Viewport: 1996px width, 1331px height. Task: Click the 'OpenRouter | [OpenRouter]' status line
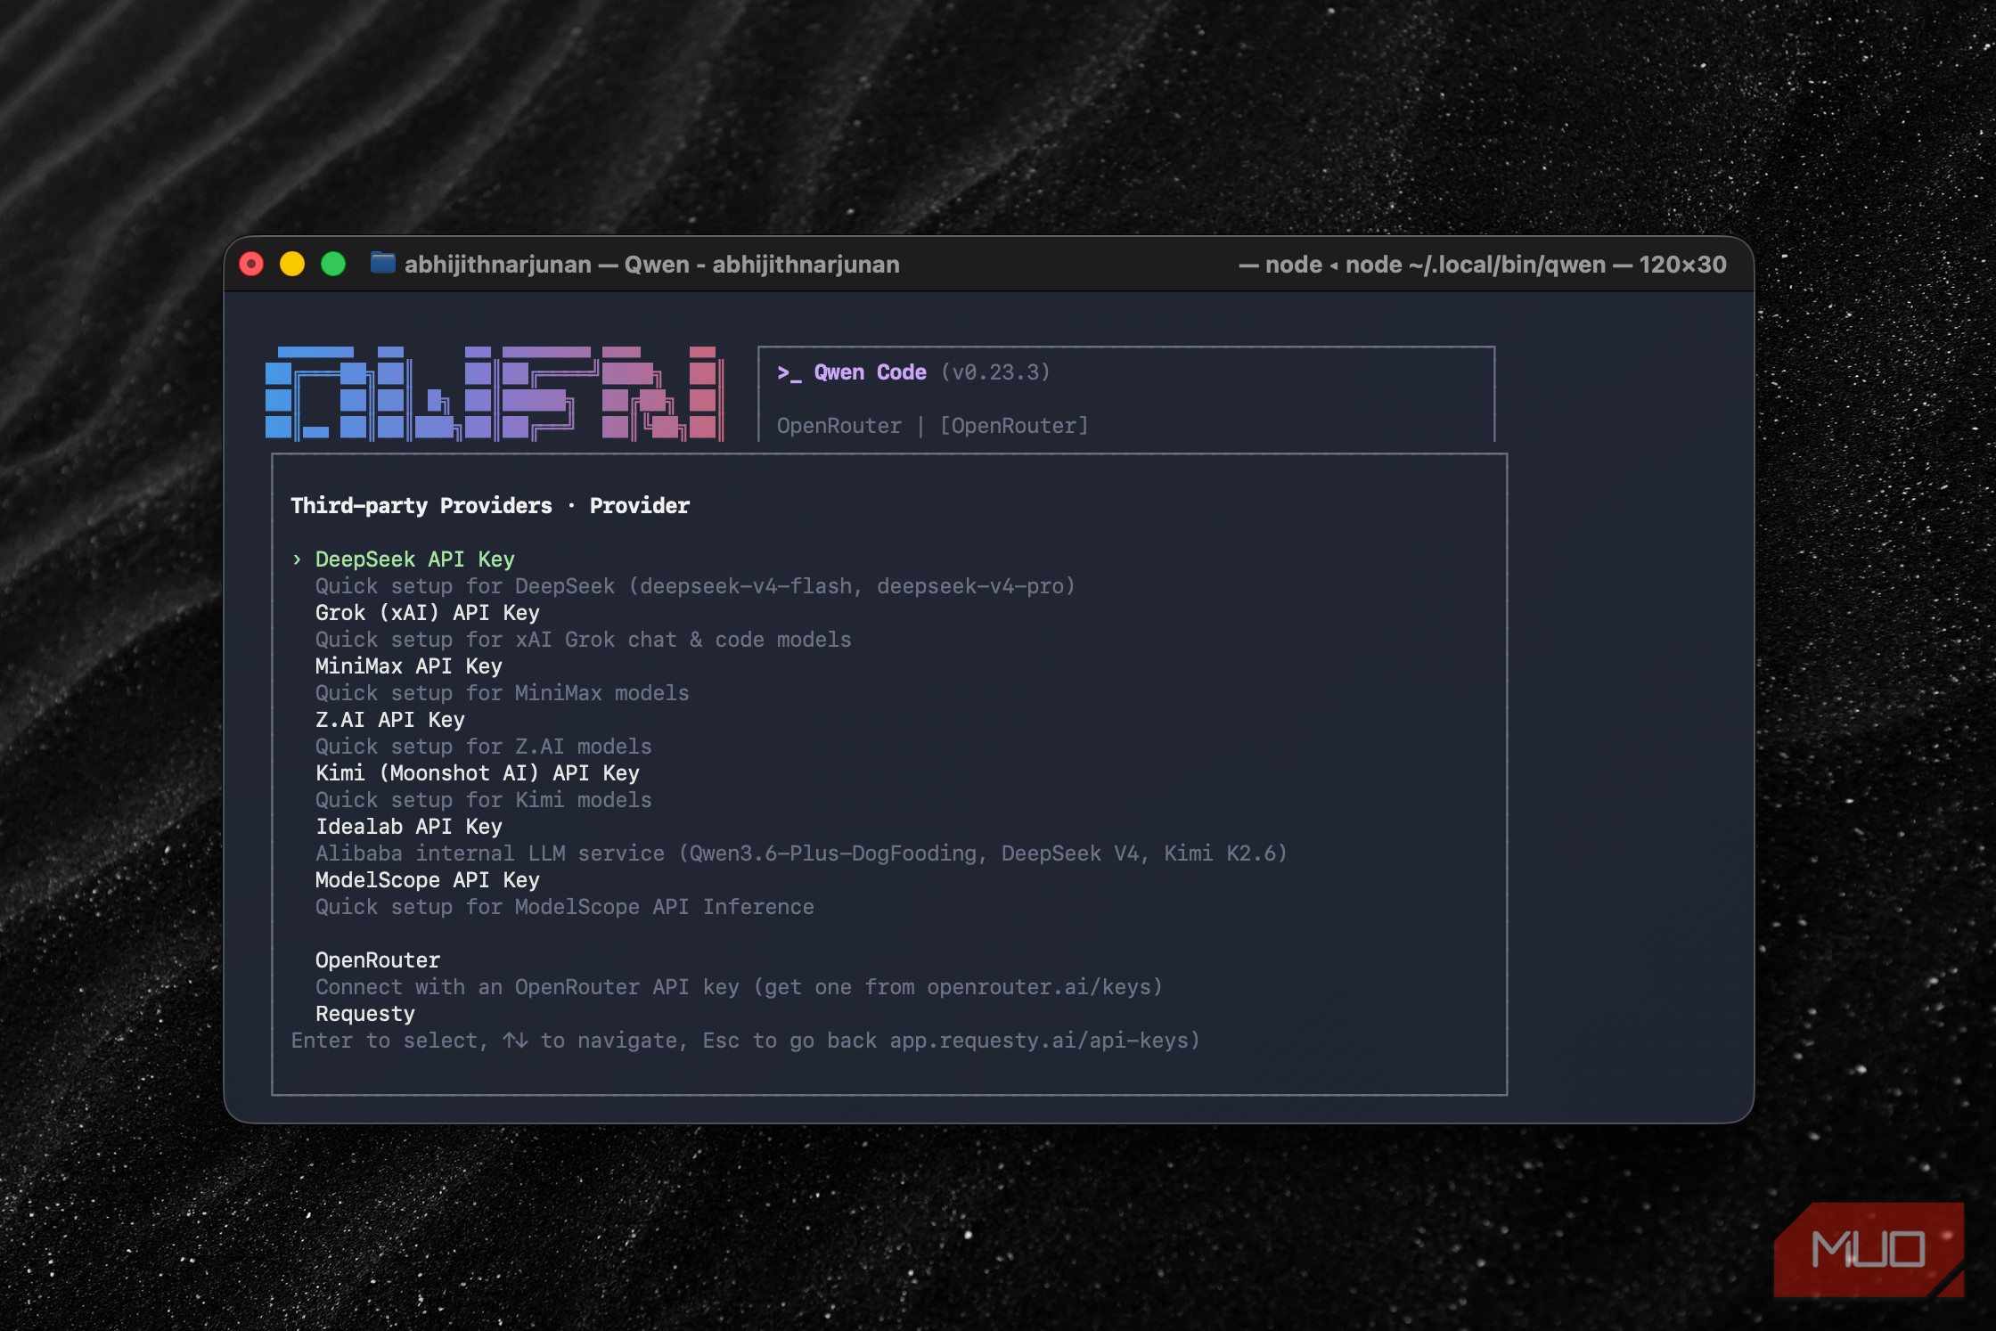tap(932, 426)
